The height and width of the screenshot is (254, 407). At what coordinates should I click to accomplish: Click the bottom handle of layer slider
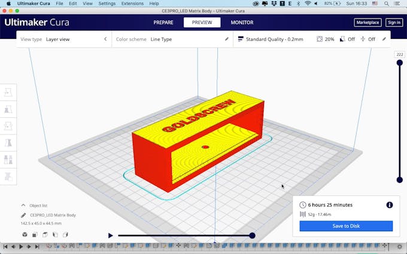tap(400, 180)
